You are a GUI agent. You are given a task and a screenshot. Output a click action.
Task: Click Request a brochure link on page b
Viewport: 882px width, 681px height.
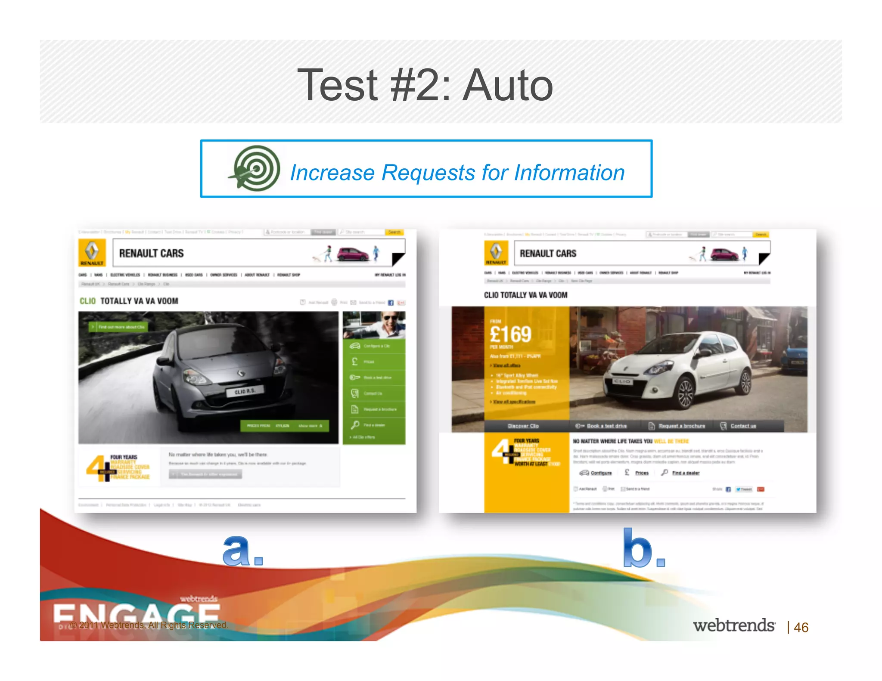point(682,426)
